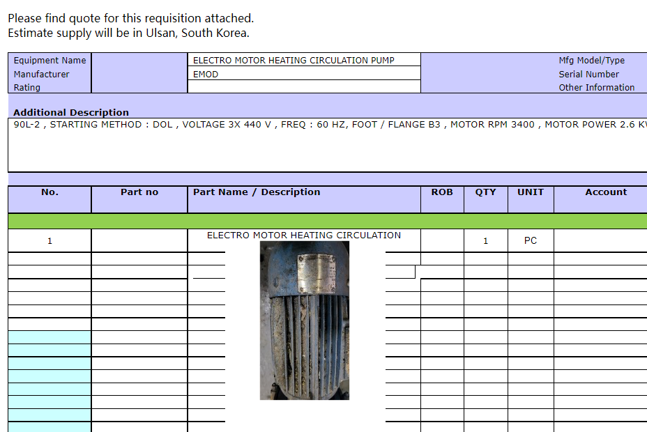Viewport: 647px width, 432px height.
Task: Click the QTY column header
Action: pos(485,192)
